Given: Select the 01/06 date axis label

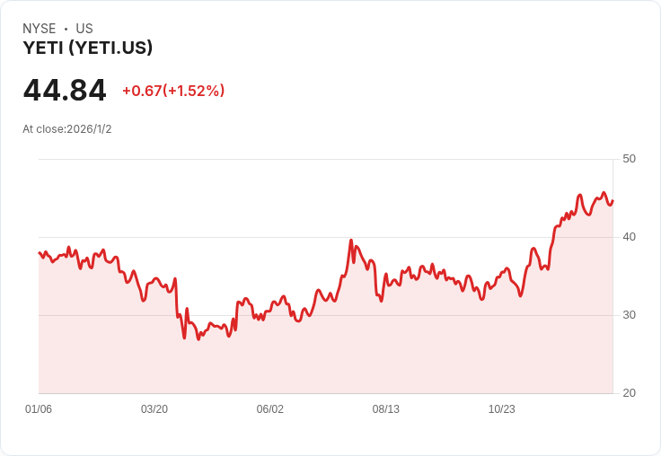Looking at the screenshot, I should [39, 408].
